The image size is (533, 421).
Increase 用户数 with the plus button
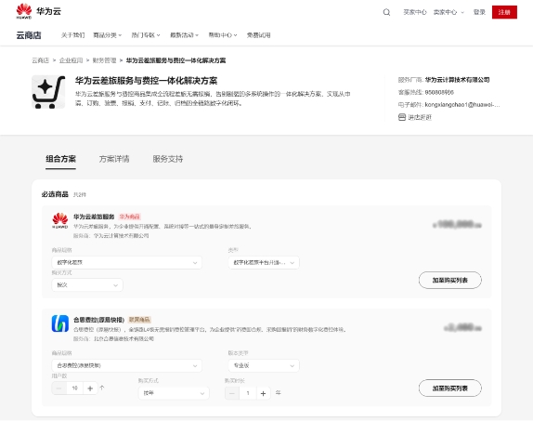coord(90,388)
